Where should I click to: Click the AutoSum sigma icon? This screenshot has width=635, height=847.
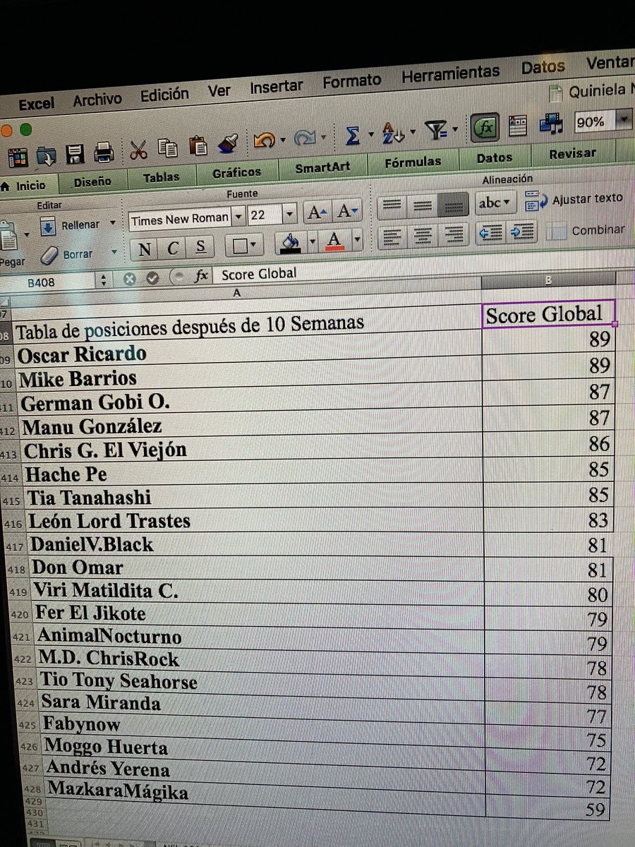(x=352, y=135)
